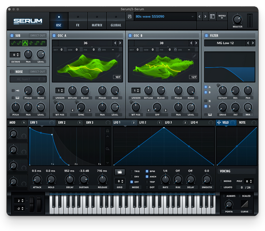265x231 pixels.
Task: Select the ENV 2 tab
Action: pyautogui.click(x=69, y=122)
